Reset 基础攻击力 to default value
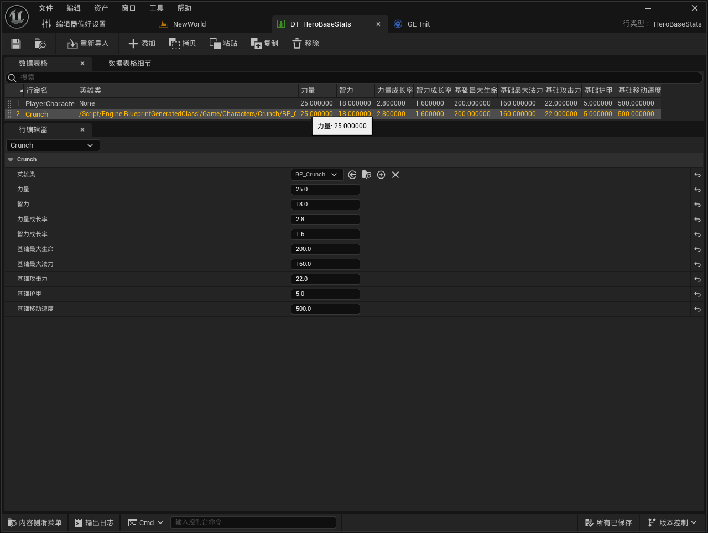 [x=697, y=279]
